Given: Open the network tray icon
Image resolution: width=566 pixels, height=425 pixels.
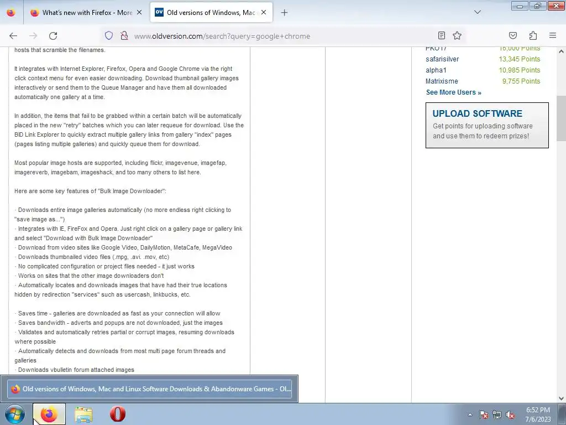Looking at the screenshot, I should click(x=497, y=414).
